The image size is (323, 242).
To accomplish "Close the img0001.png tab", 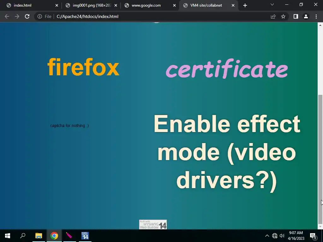I will point(116,5).
